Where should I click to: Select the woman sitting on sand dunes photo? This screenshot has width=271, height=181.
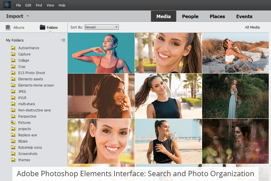tap(235, 53)
